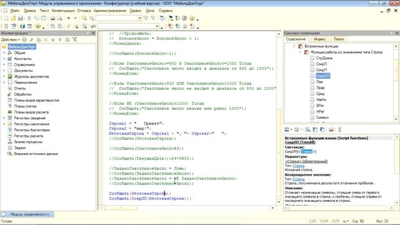Move item up in Конфигурация panel
The image size is (400, 225).
click(x=53, y=40)
